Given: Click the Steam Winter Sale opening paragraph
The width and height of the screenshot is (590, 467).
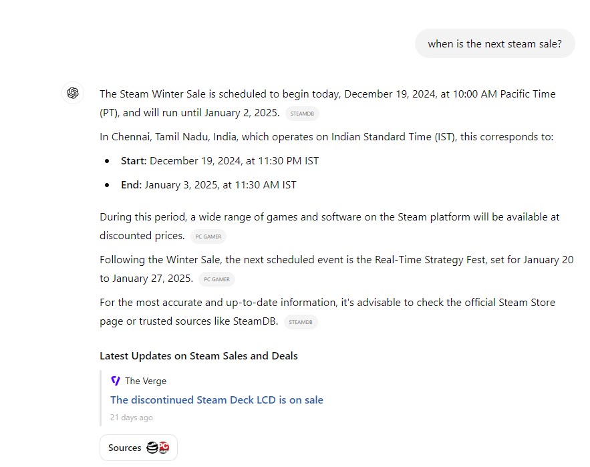Looking at the screenshot, I should tap(327, 94).
